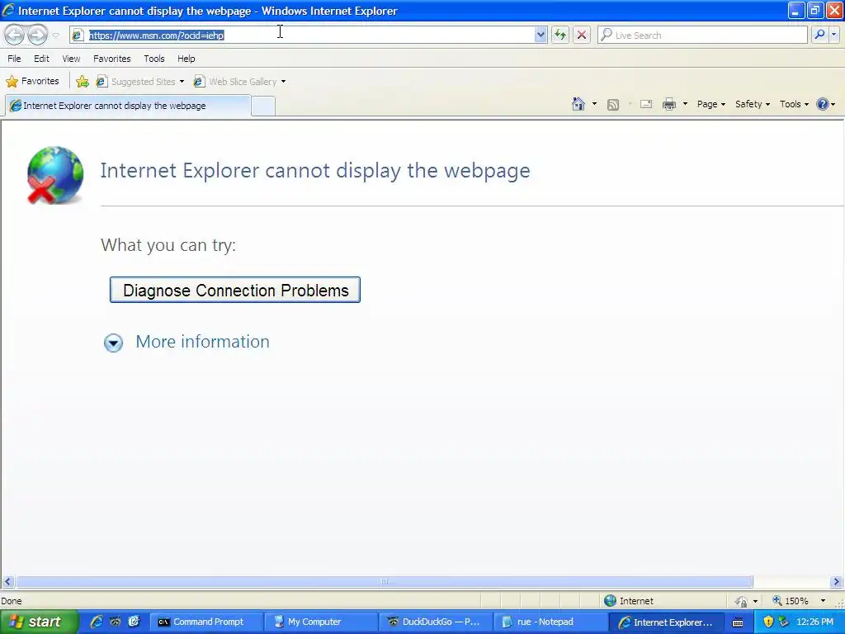This screenshot has width=845, height=634.
Task: Click the right scroll arrow
Action: 837,582
